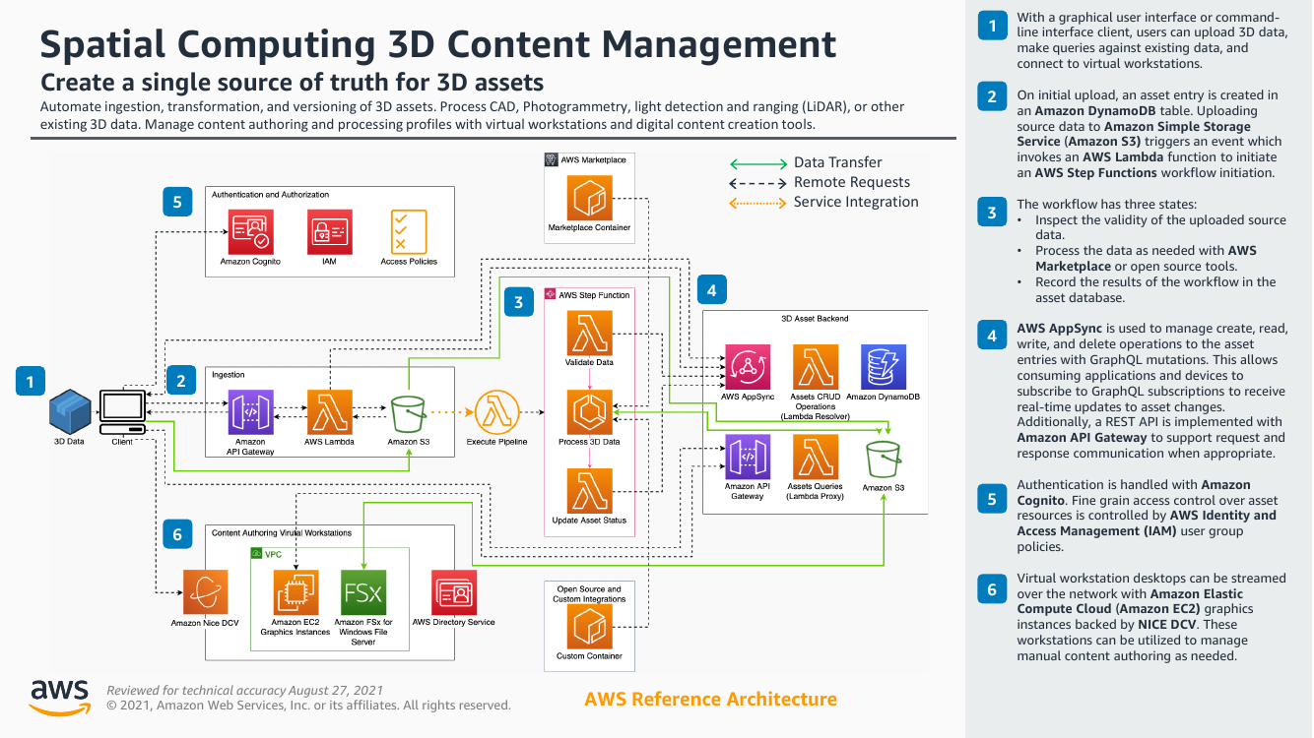The height and width of the screenshot is (738, 1314).
Task: Click Amazon API Gateway icon in 3D Asset Backend
Action: (748, 458)
